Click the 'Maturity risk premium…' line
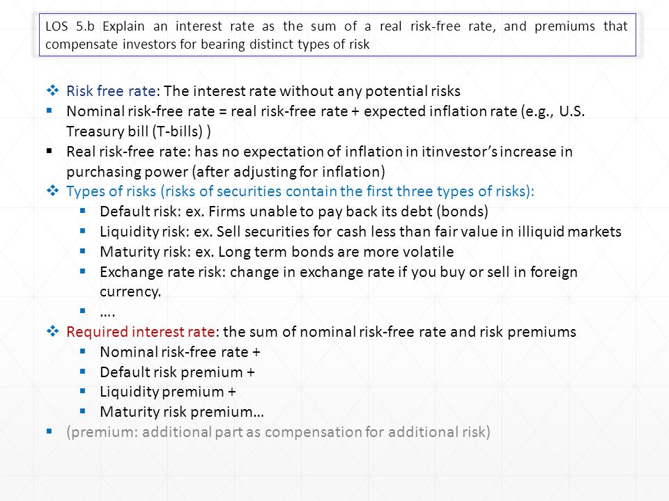The image size is (669, 501). pyautogui.click(x=182, y=411)
